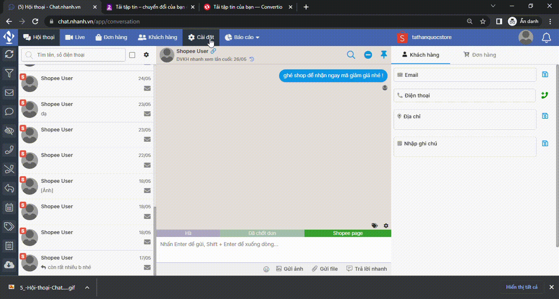The height and width of the screenshot is (299, 559).
Task: Save address field with disk icon
Action: pos(545,116)
